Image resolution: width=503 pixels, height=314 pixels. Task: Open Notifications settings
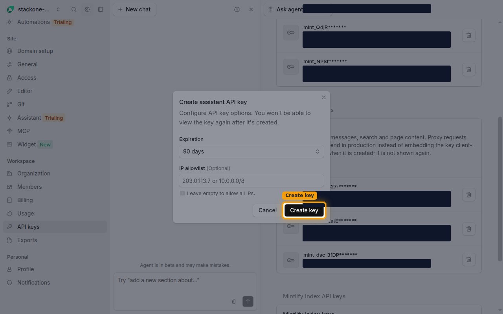click(55, 283)
